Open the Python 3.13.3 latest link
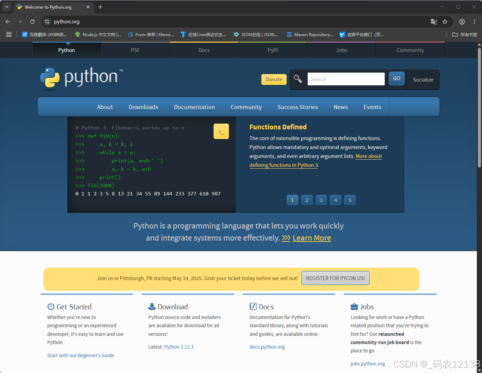 tap(179, 347)
